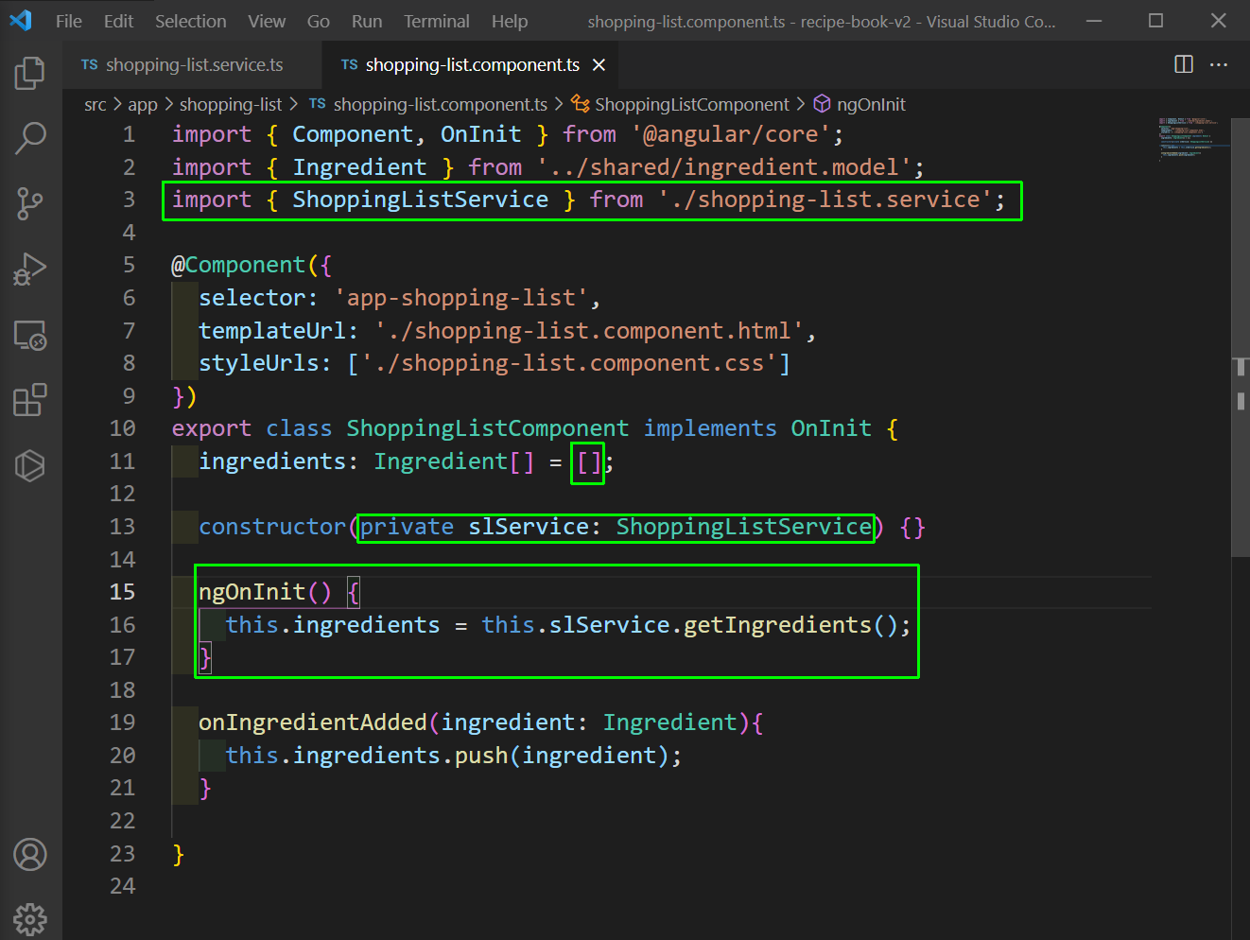
Task: Open the File menu
Action: point(69,21)
